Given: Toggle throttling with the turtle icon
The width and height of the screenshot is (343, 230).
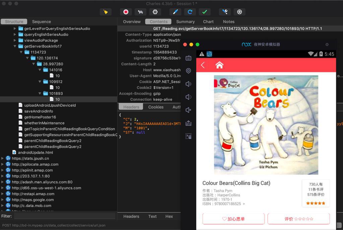Looking at the screenshot, I should 140,12.
